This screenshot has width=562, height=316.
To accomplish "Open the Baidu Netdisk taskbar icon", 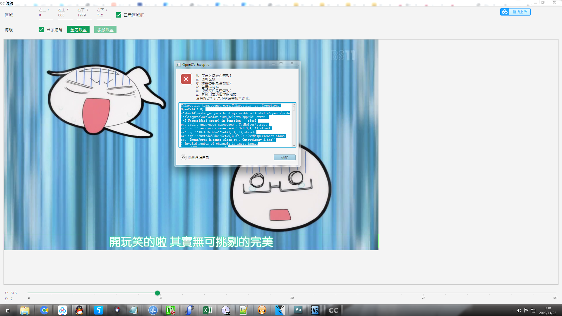I will (x=62, y=310).
